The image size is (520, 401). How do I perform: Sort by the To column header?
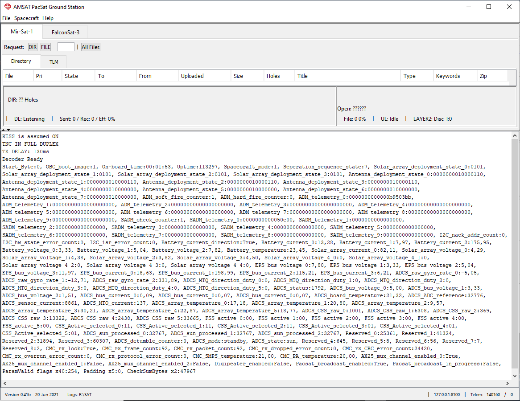pyautogui.click(x=116, y=76)
